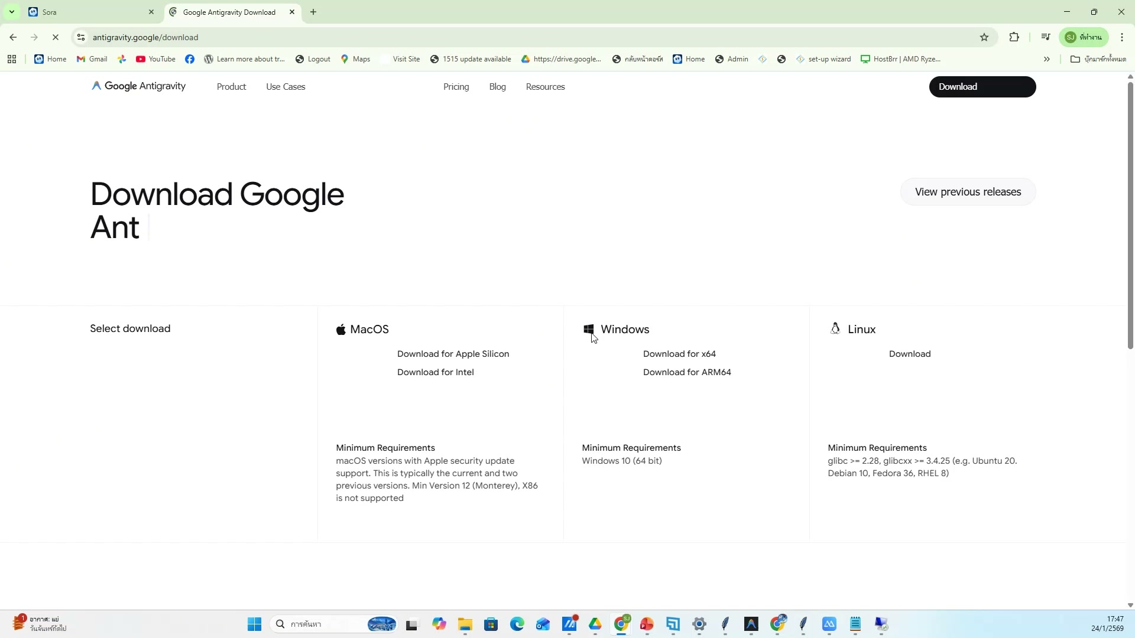Click the Google Antigravity logo
The image size is (1135, 638).
click(x=138, y=86)
